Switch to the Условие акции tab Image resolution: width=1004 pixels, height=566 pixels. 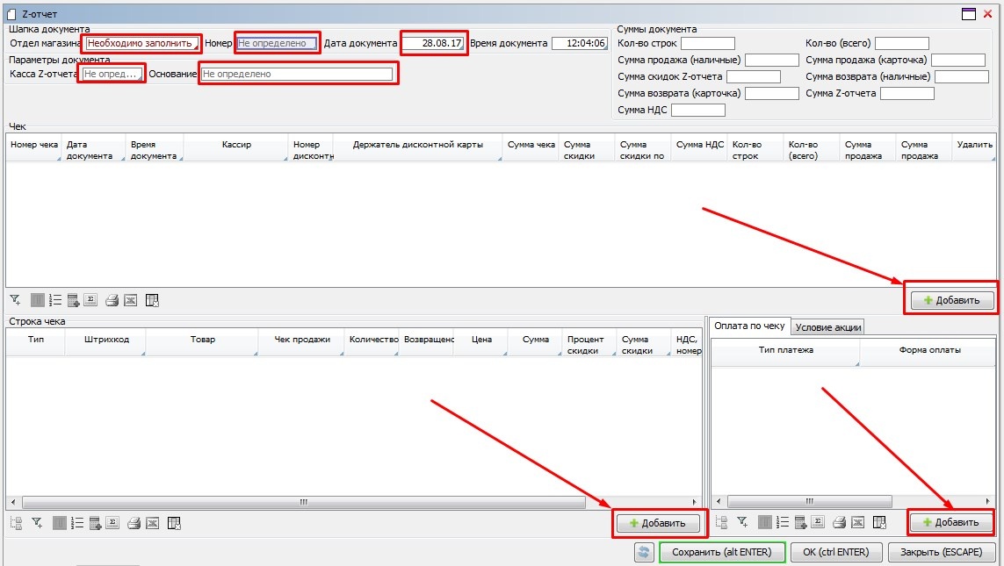click(x=828, y=326)
